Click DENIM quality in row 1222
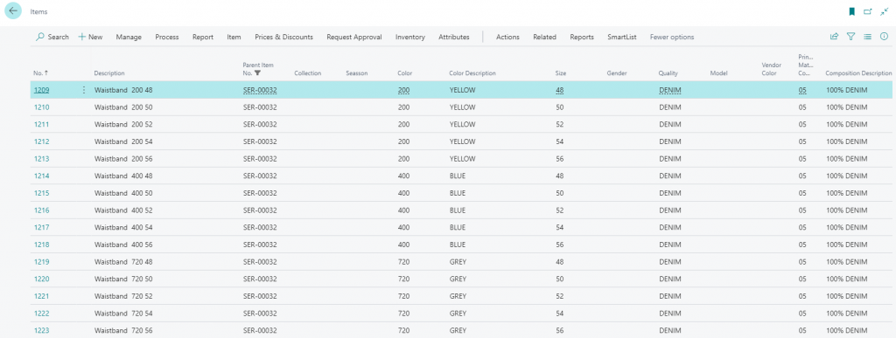This screenshot has height=338, width=896. [669, 314]
